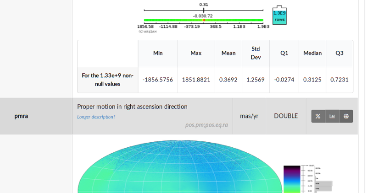Click the green distribution bar in the box plot
The height and width of the screenshot is (193, 367).
click(x=204, y=20)
